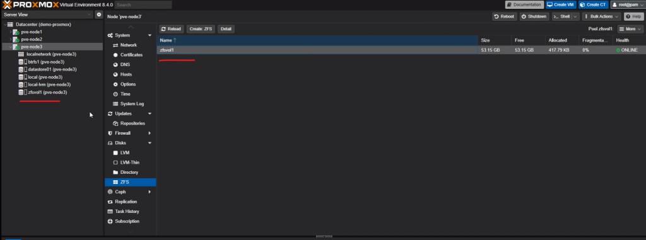This screenshot has width=646, height=240.
Task: Open the Task History menu item
Action: tap(127, 211)
